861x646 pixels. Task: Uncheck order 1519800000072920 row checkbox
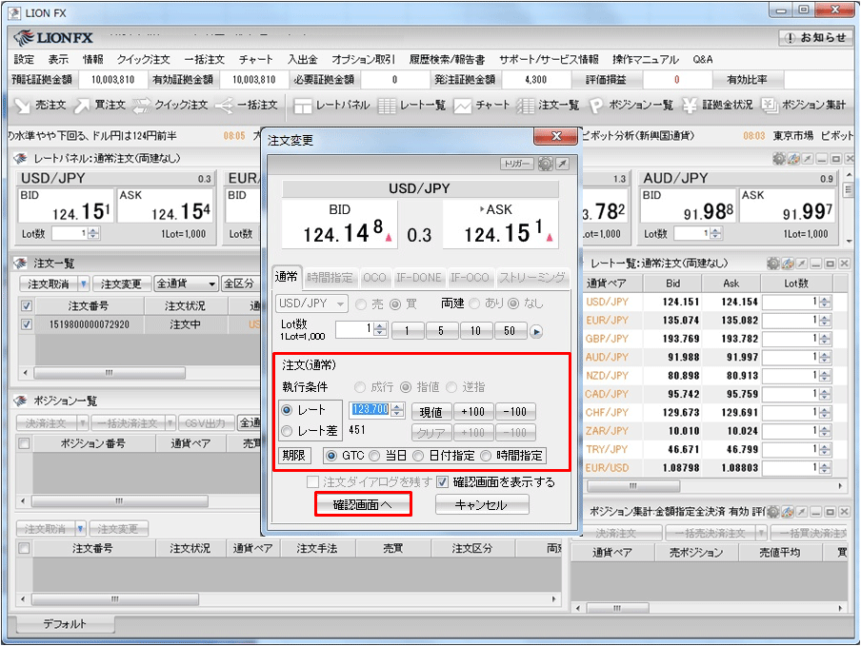(x=26, y=324)
